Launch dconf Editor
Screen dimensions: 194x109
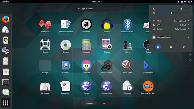(128, 67)
